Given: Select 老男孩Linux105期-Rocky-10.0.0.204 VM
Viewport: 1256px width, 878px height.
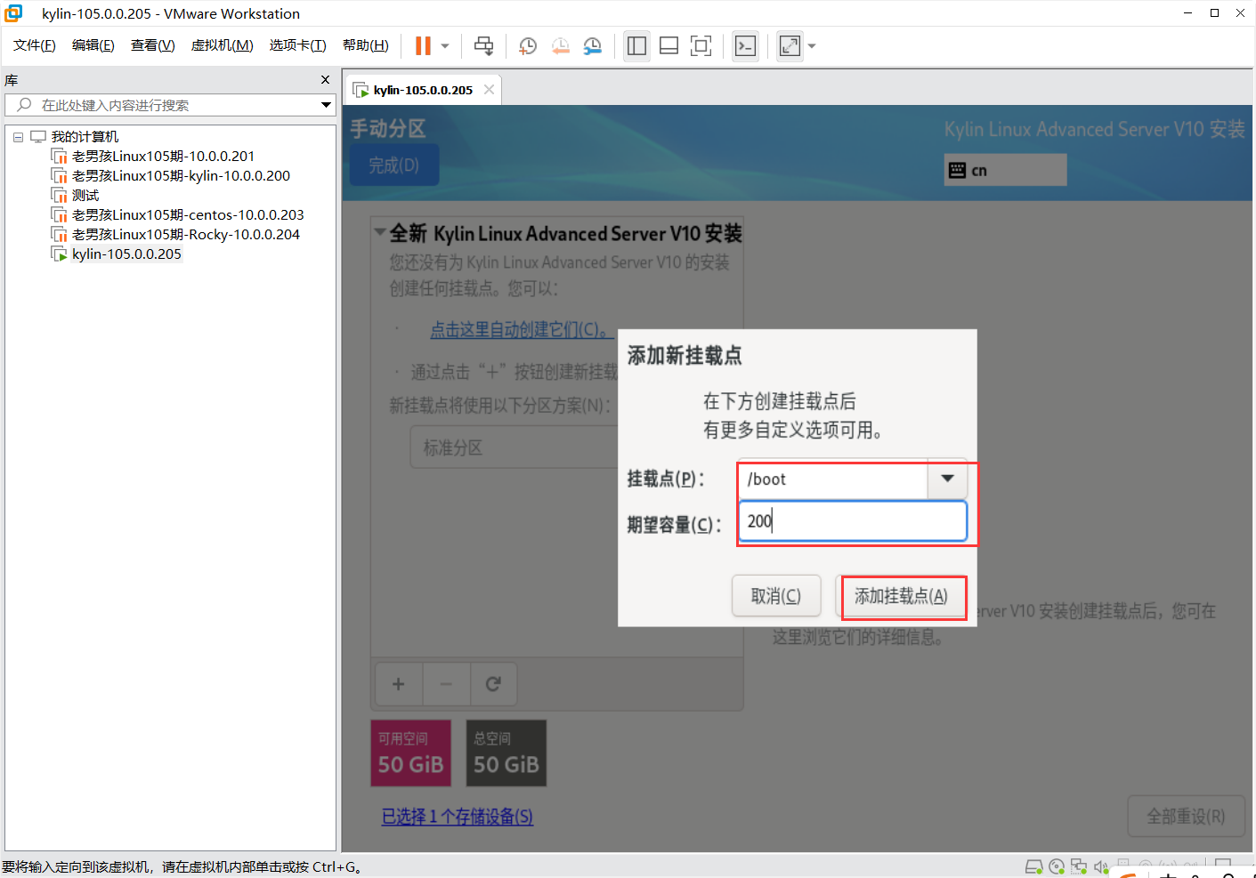Looking at the screenshot, I should click(x=186, y=235).
